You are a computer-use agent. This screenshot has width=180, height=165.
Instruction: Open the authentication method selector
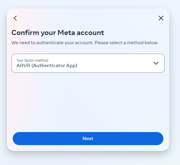click(88, 63)
